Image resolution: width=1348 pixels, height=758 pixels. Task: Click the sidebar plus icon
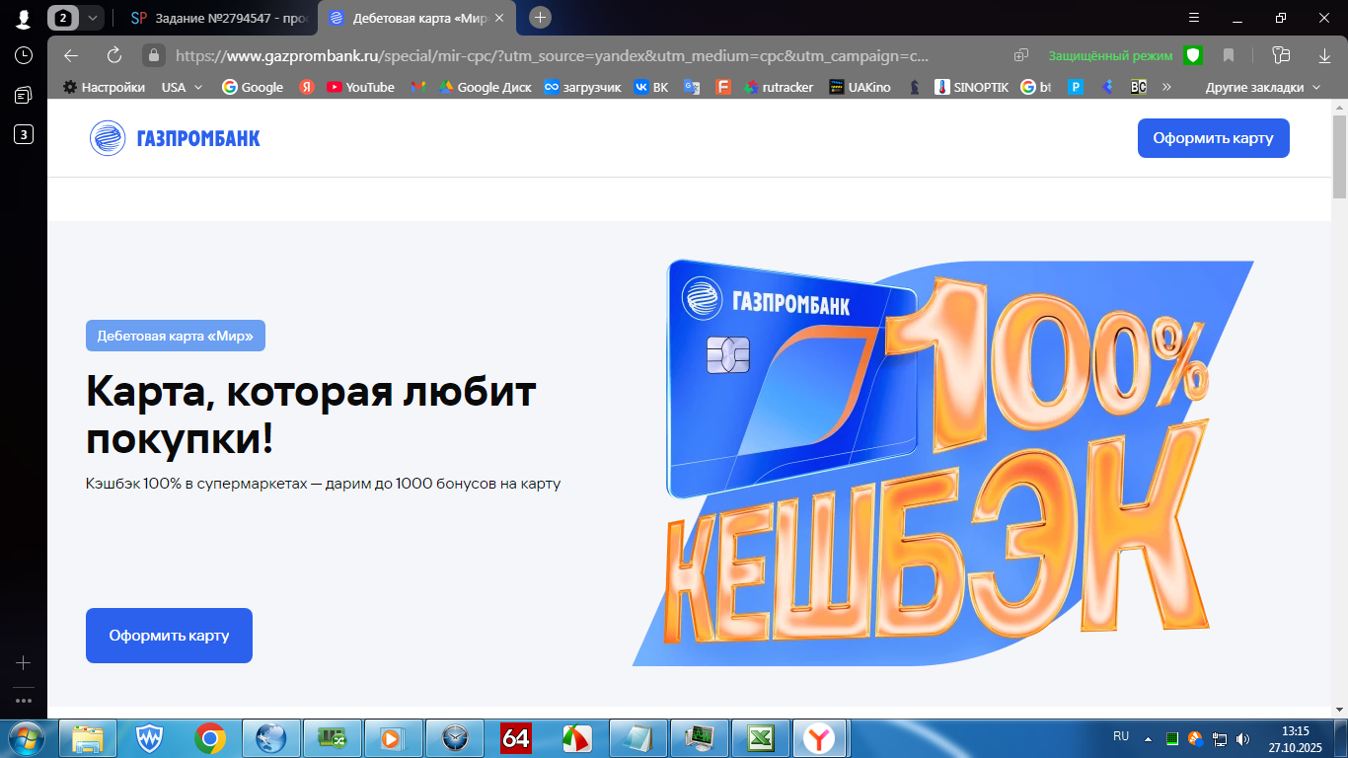point(23,662)
